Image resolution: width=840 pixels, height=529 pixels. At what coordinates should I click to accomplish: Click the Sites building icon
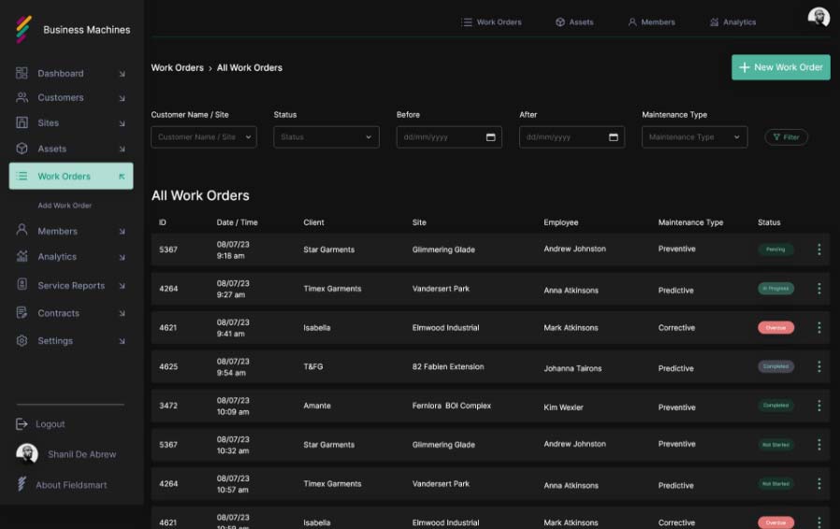(x=22, y=122)
